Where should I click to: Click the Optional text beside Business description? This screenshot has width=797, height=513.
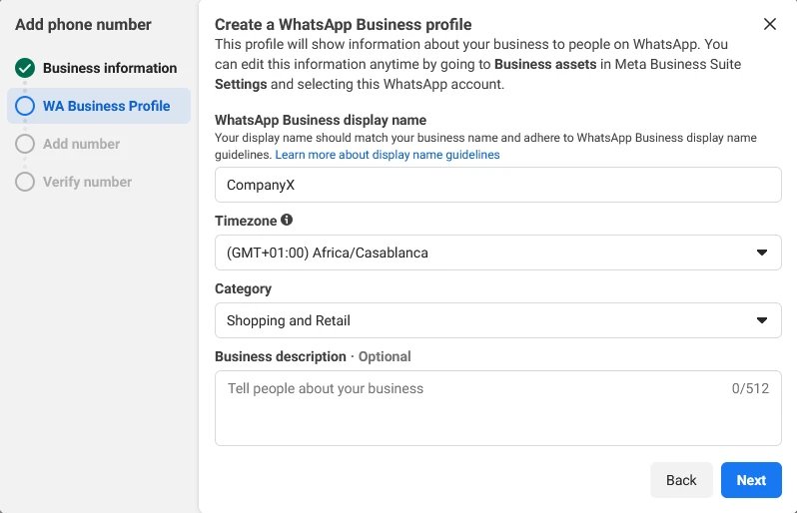[385, 356]
